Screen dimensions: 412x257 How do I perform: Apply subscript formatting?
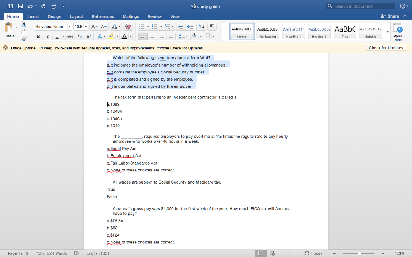point(79,37)
